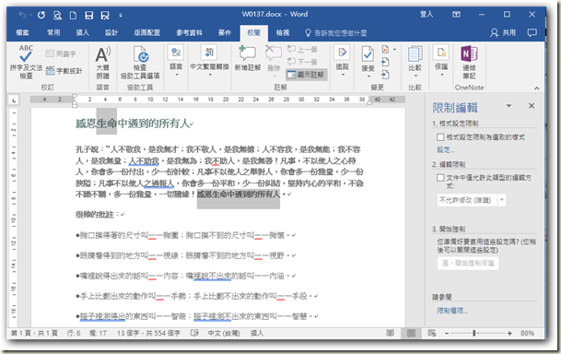The image size is (561, 354).
Task: Add a comment with 新增註解
Action: pos(248,58)
